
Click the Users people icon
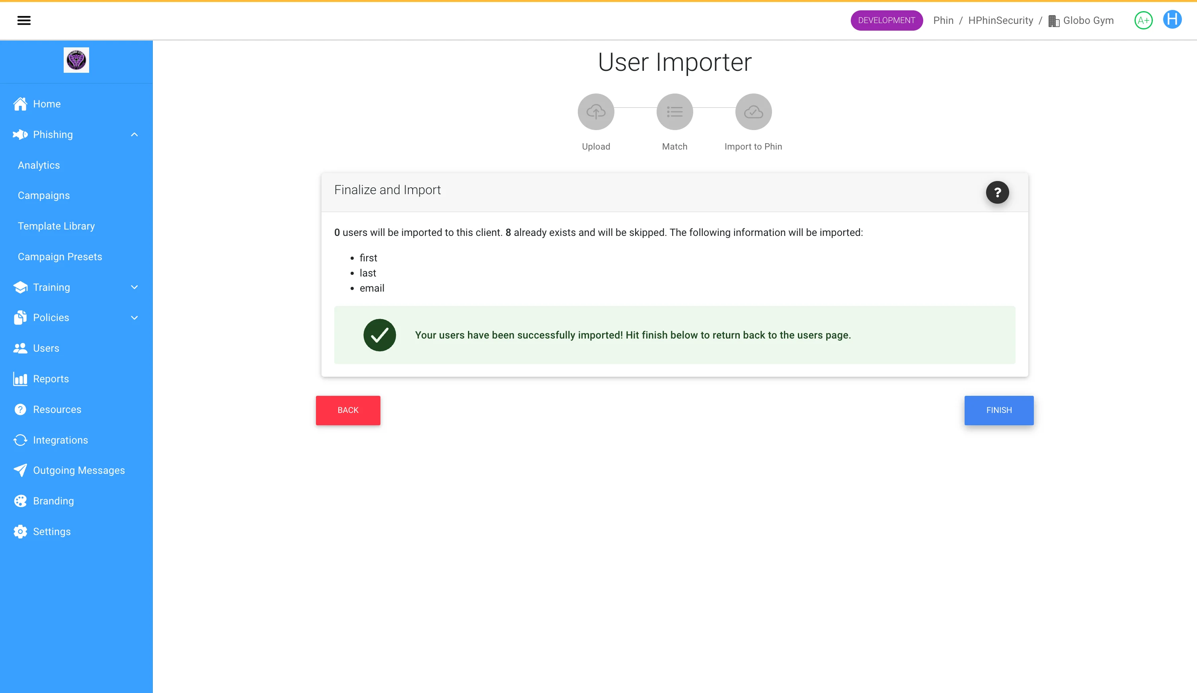pos(20,348)
